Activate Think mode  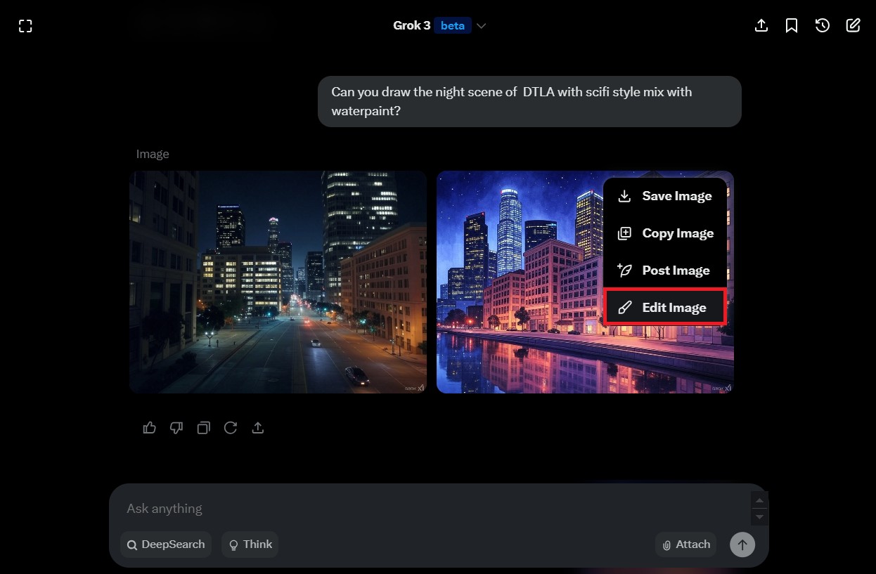click(x=250, y=544)
